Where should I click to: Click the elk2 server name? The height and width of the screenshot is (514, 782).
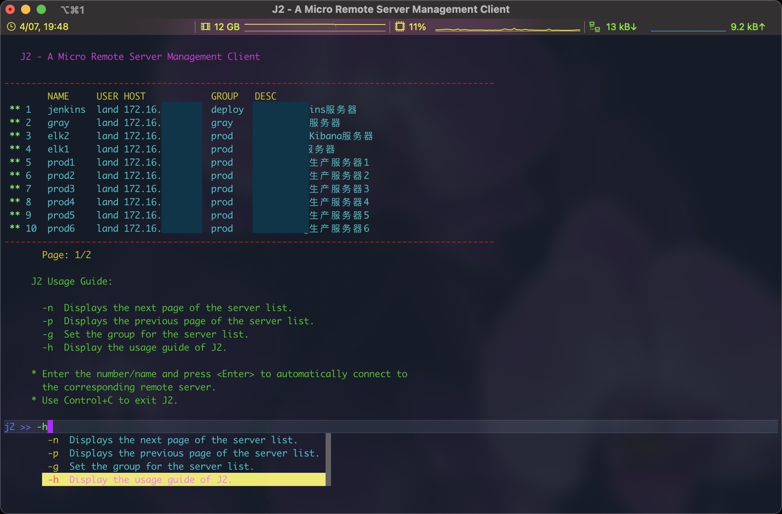pyautogui.click(x=58, y=136)
